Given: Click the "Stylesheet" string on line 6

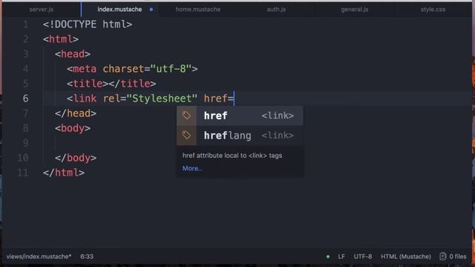Looking at the screenshot, I should click(162, 99).
